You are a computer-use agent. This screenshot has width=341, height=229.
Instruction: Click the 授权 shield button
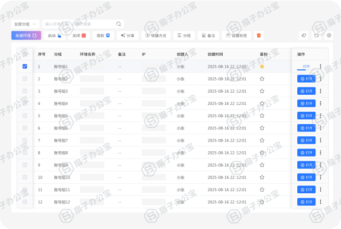(103, 36)
